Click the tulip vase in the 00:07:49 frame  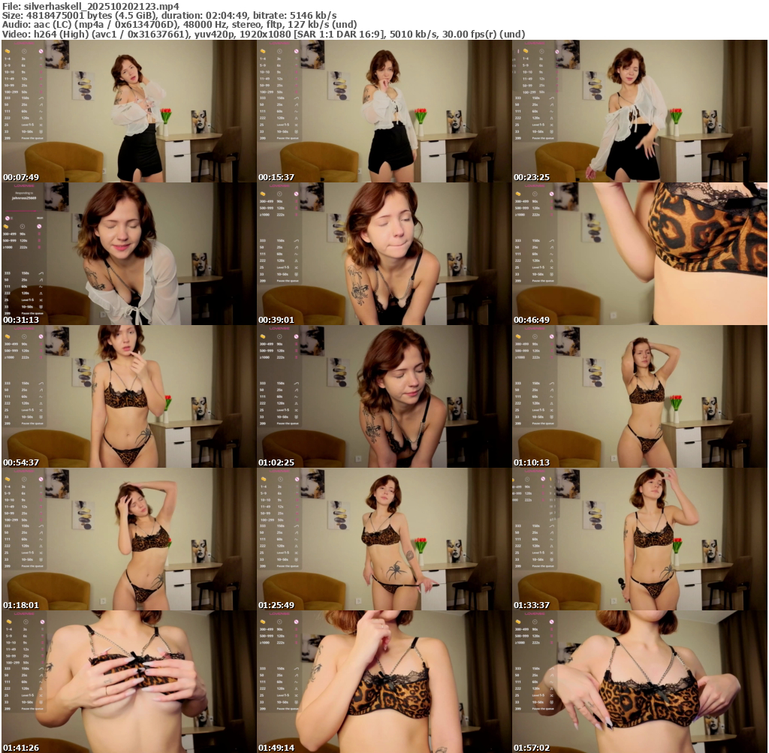[165, 120]
